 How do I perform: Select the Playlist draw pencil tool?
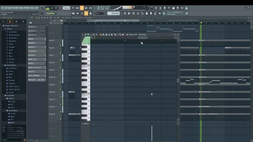(36, 18)
